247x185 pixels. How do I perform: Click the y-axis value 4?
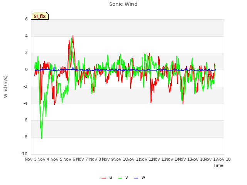(26, 36)
